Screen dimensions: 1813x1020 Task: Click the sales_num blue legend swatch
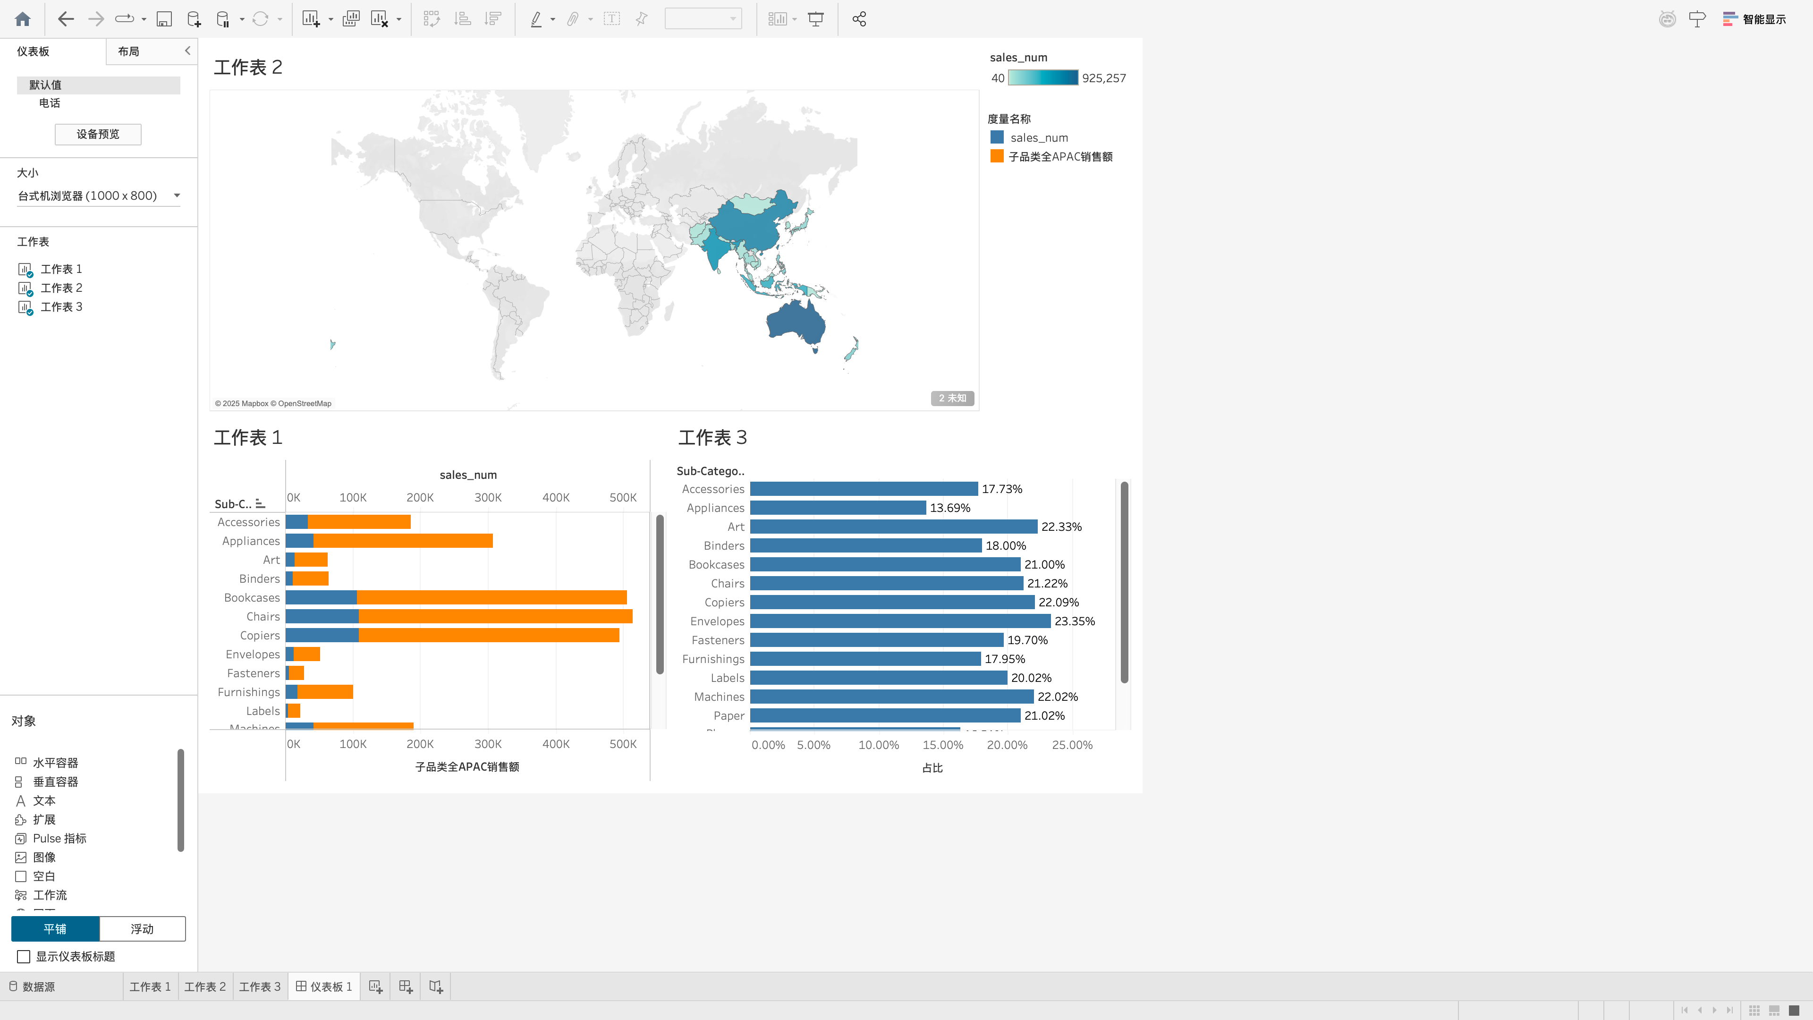[x=997, y=137]
